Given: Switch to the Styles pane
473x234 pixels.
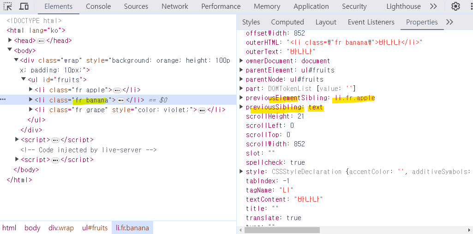Looking at the screenshot, I should tap(251, 22).
